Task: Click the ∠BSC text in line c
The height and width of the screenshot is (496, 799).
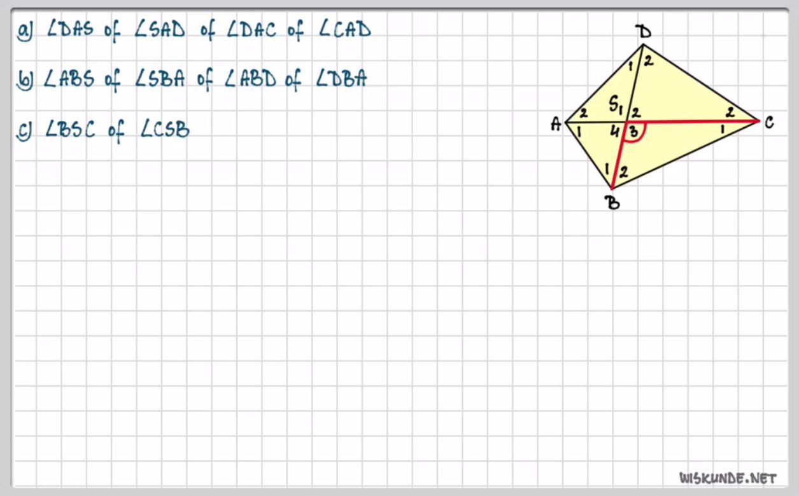Action: point(70,130)
